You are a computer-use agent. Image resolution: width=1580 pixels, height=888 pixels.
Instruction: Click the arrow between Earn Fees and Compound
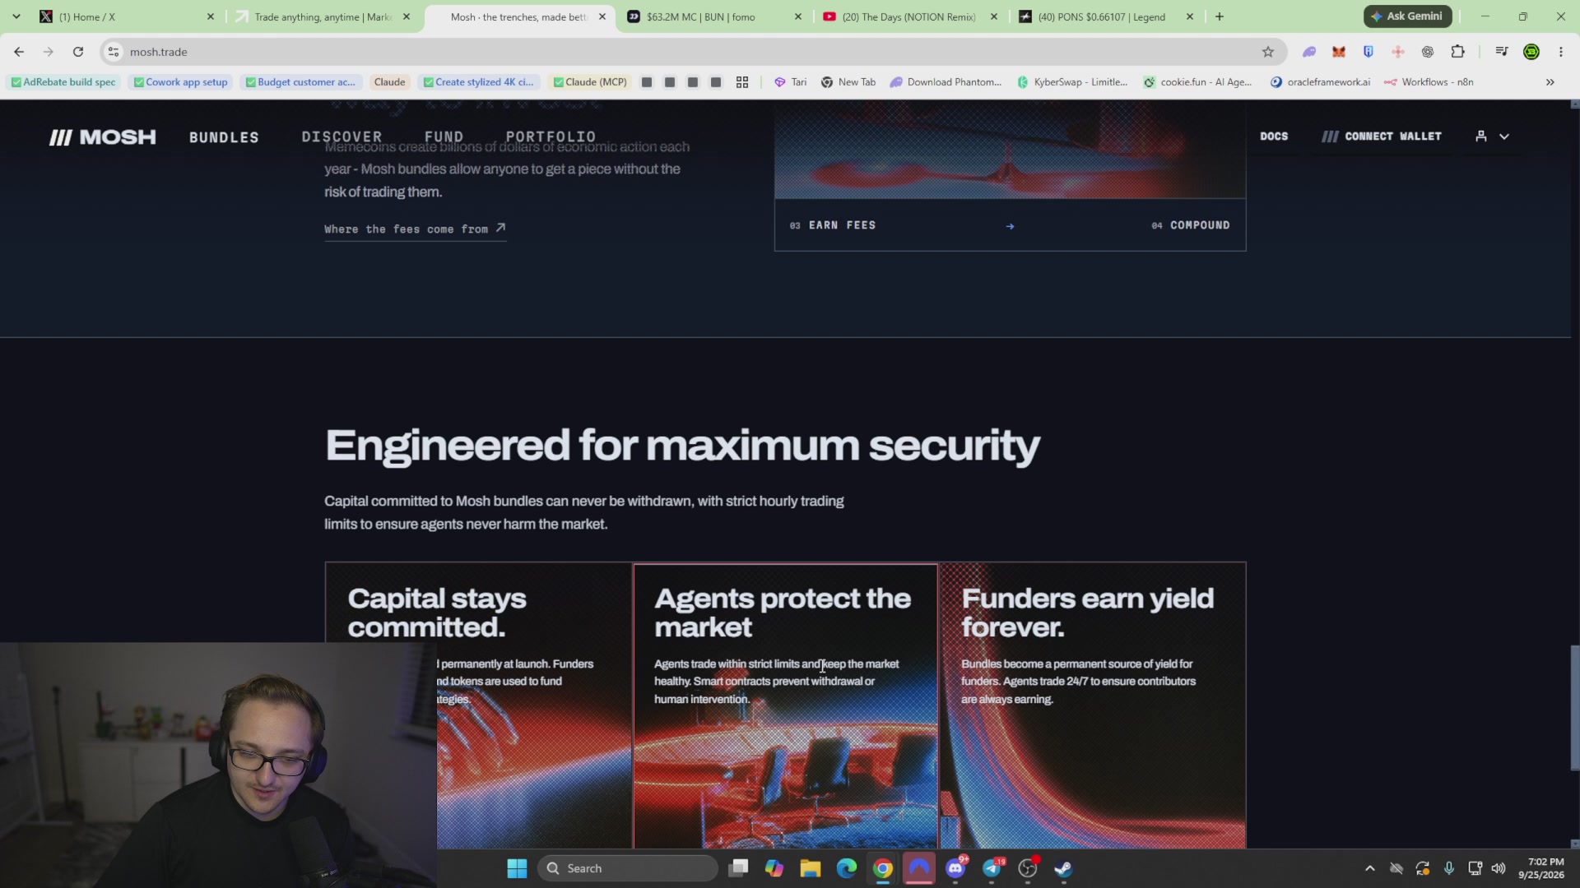tap(1010, 226)
